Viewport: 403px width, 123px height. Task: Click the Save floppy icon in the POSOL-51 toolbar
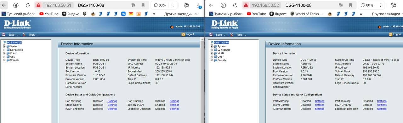[4, 34]
